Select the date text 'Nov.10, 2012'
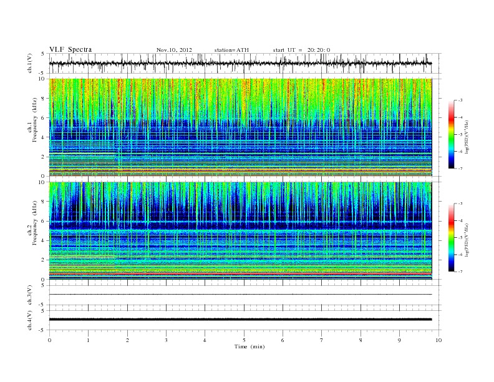 pos(174,50)
